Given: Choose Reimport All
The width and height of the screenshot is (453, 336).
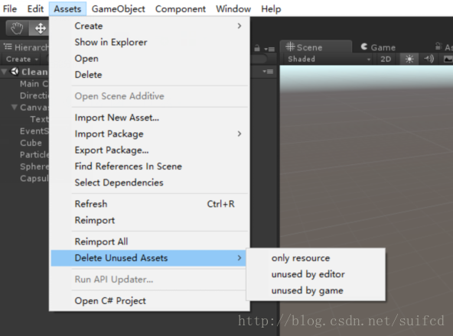Looking at the screenshot, I should [149, 241].
